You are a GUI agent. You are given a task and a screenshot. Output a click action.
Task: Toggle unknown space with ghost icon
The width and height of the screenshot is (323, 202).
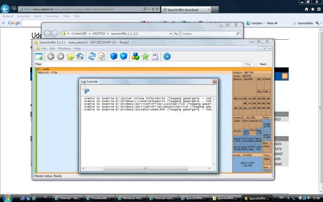tap(155, 56)
